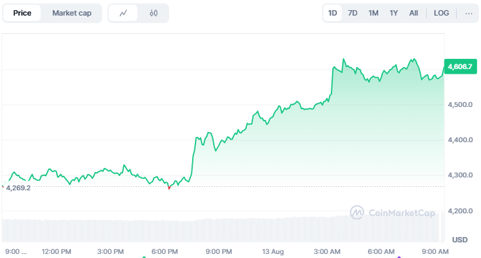Click the 3:00 AM x-axis label
This screenshot has width=481, height=258.
click(327, 252)
